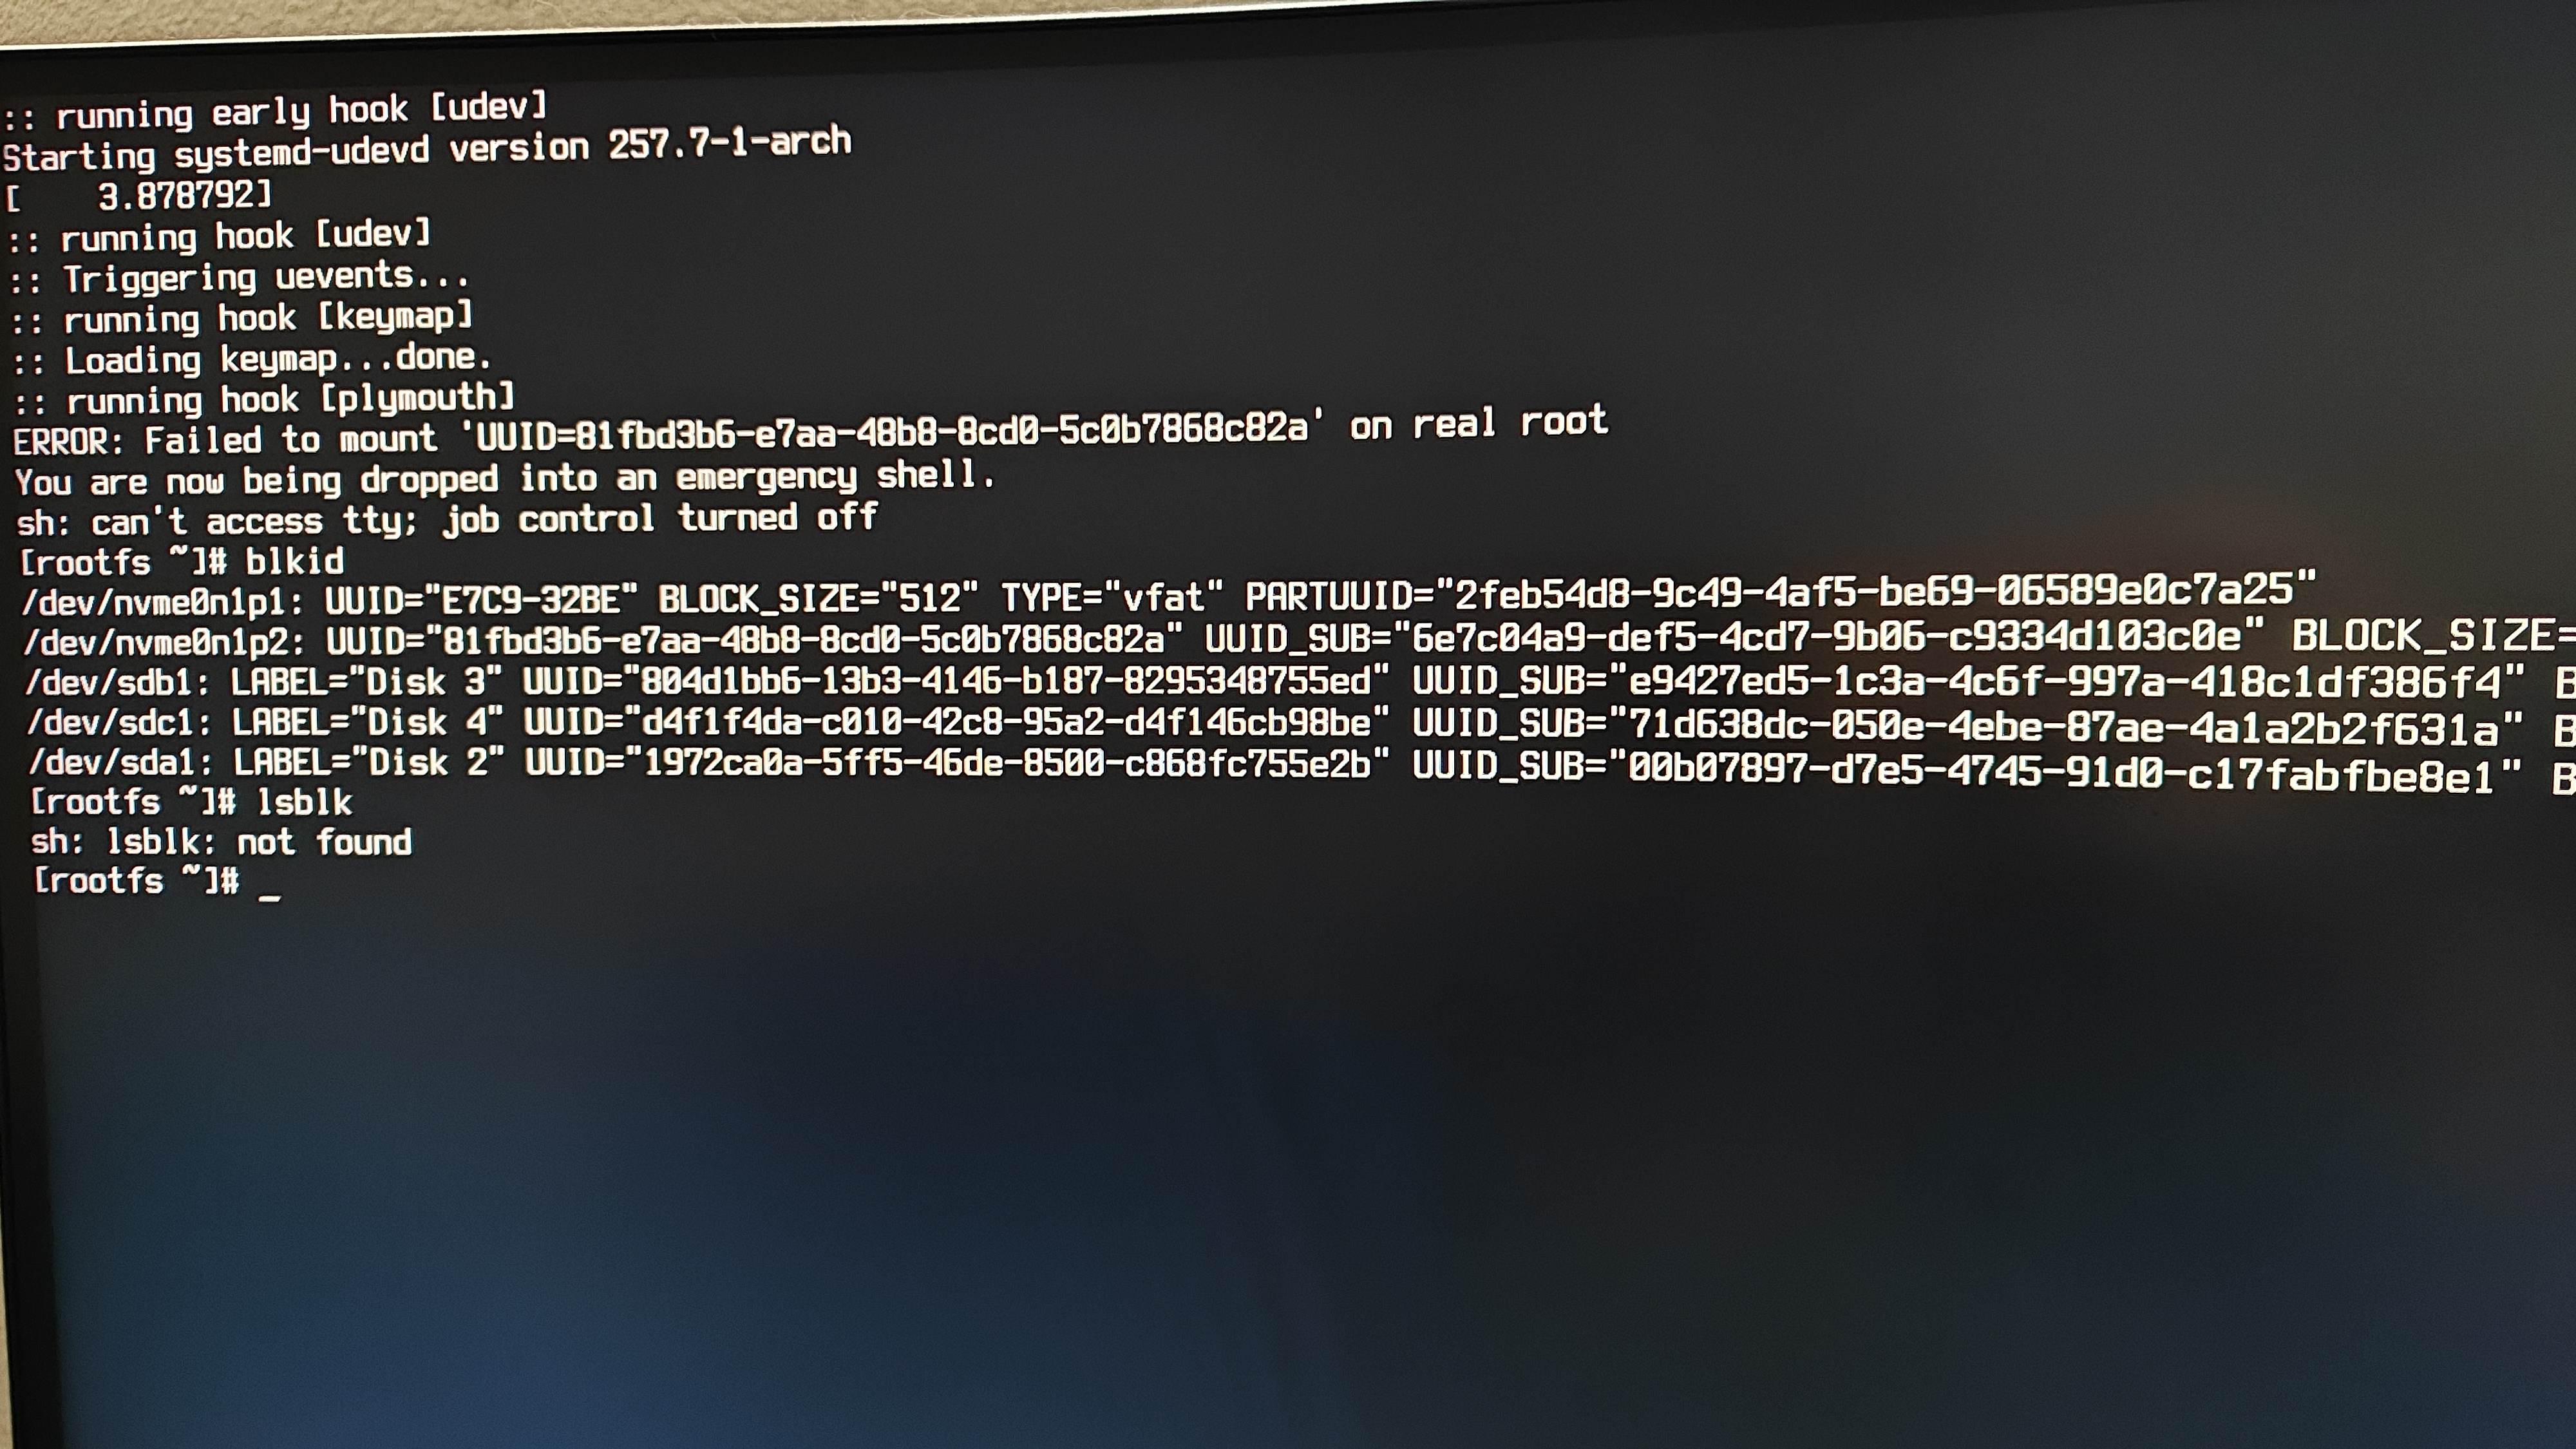Click "sh: lsblk: not found" message
This screenshot has height=1449, width=2576.
tap(221, 842)
